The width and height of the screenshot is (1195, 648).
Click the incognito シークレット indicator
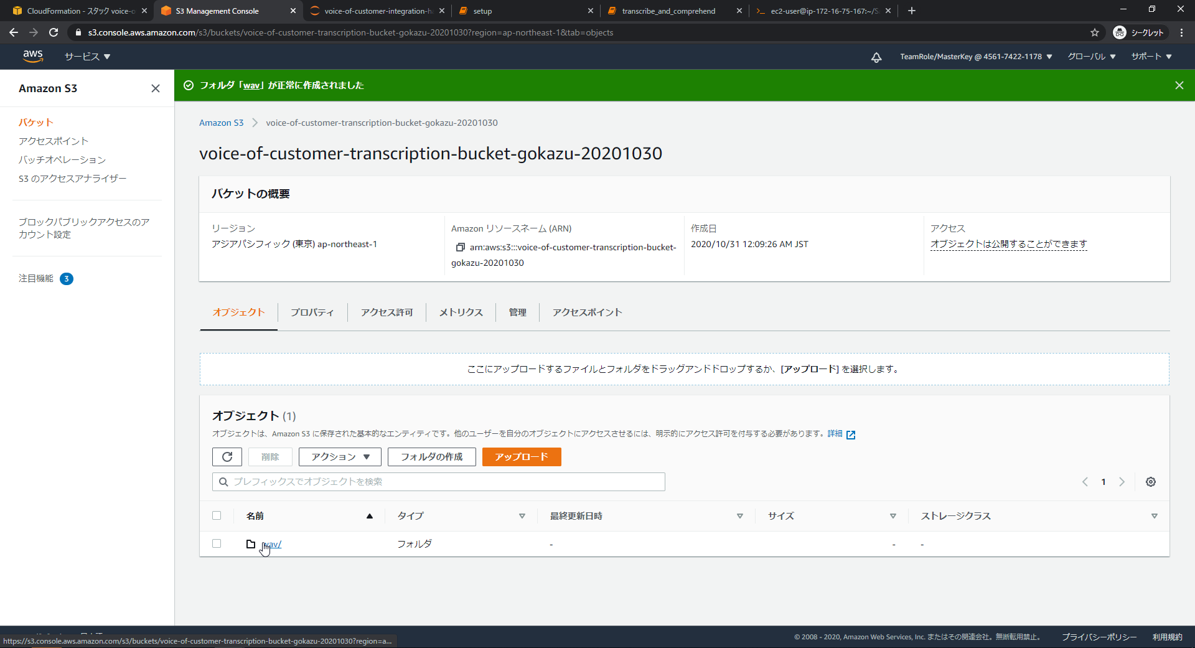[x=1139, y=32]
